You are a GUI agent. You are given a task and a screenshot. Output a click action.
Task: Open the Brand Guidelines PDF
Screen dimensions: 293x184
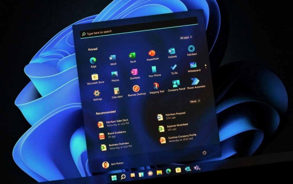click(113, 135)
